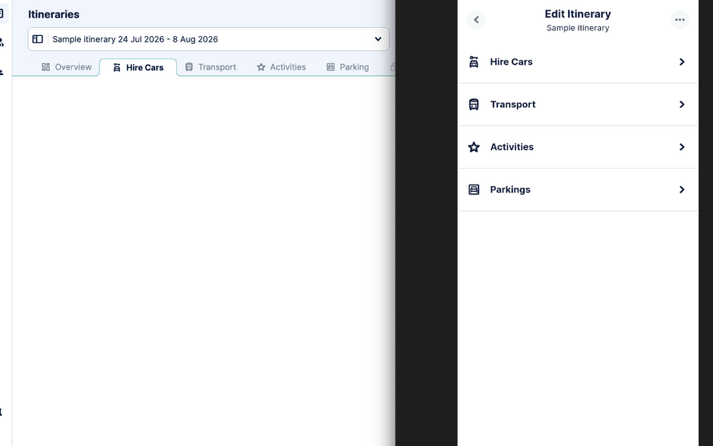The image size is (713, 446).
Task: Click the Hire Cars tab car icon
Action: 117,67
